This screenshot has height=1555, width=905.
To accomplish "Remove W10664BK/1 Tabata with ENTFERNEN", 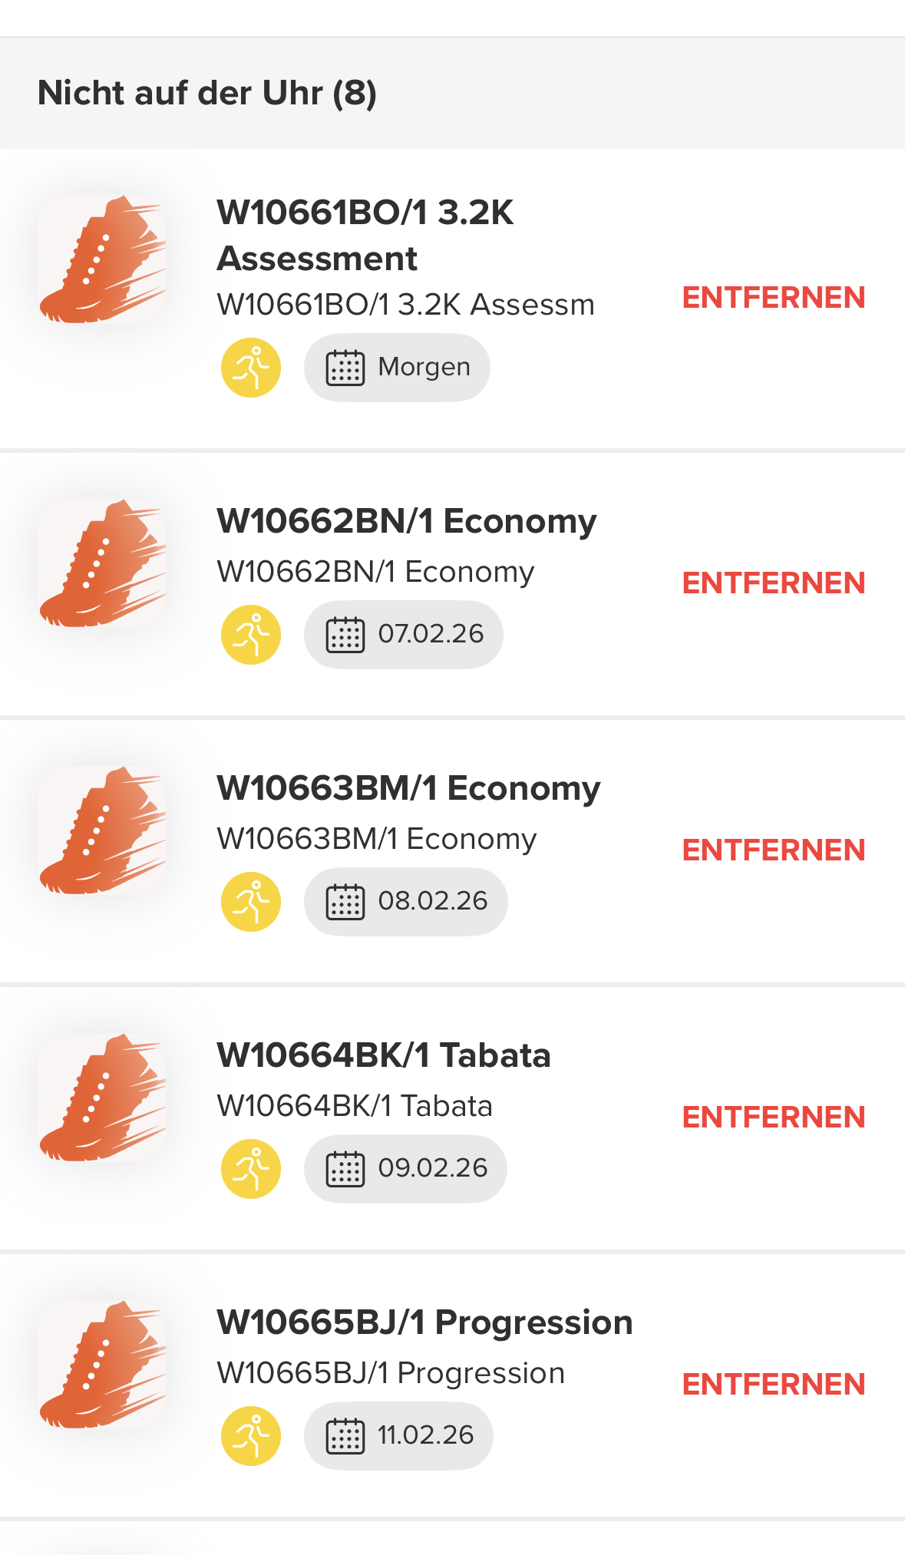I will [773, 1118].
